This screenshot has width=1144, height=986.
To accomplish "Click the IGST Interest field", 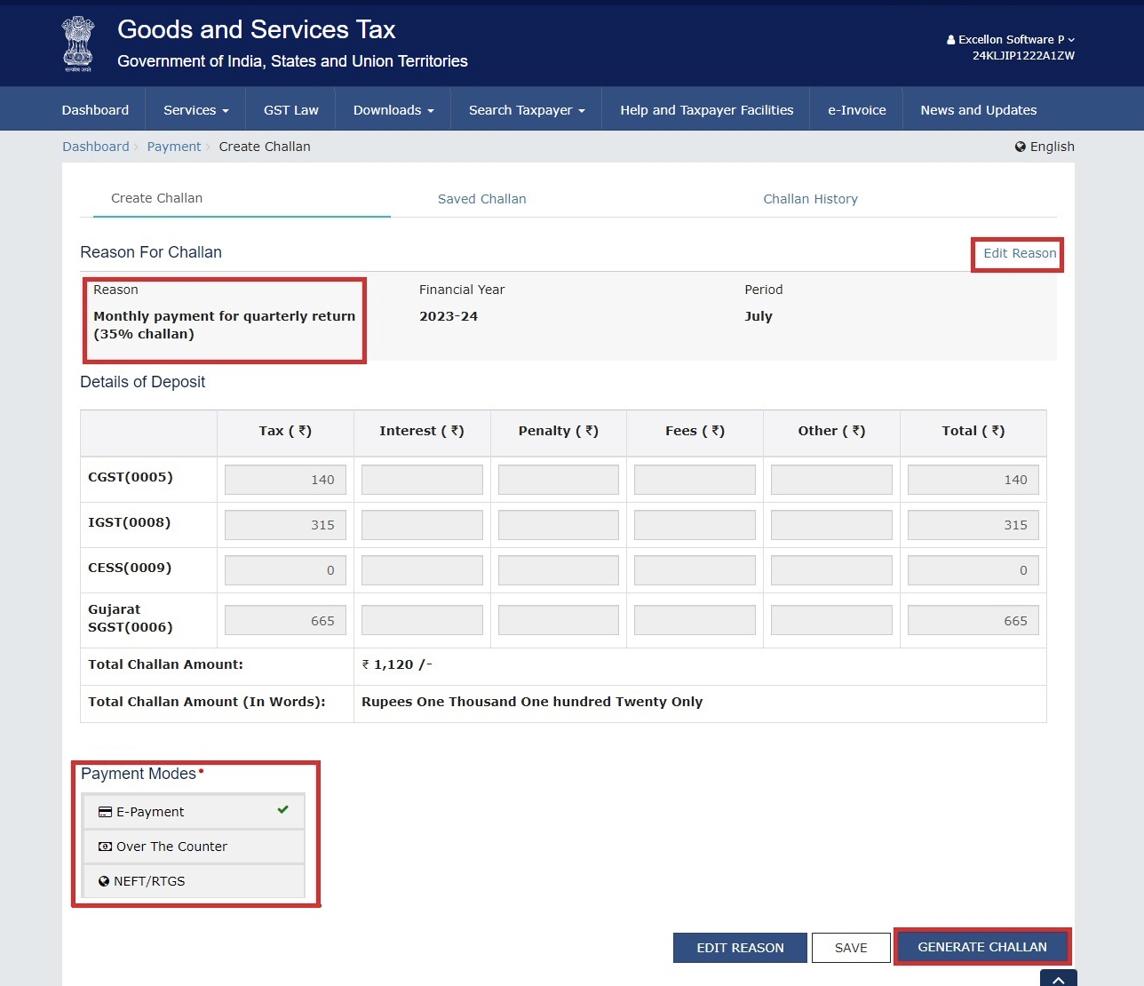I will click(x=422, y=525).
